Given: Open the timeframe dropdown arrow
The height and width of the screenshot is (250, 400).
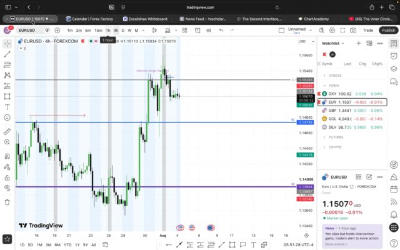Looking at the screenshot, I should point(143,31).
